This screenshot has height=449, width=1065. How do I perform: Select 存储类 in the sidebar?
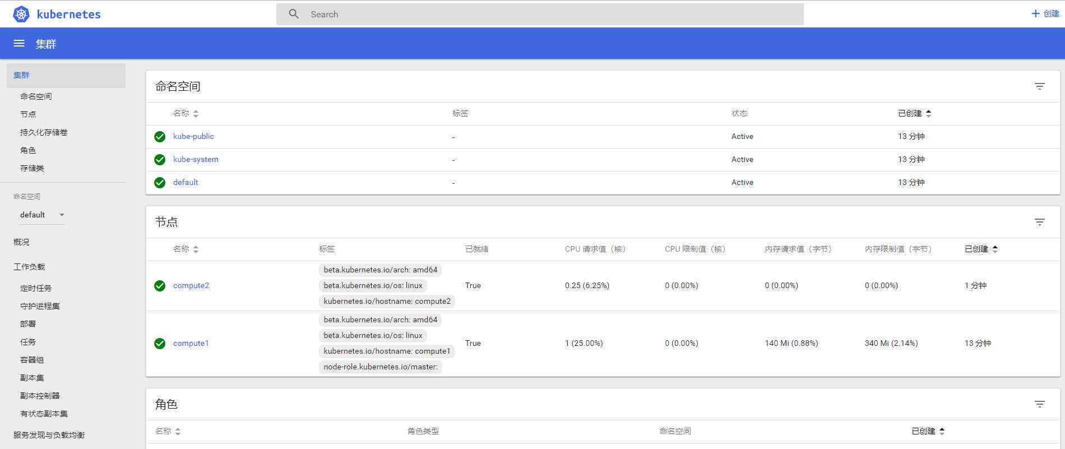coord(32,168)
